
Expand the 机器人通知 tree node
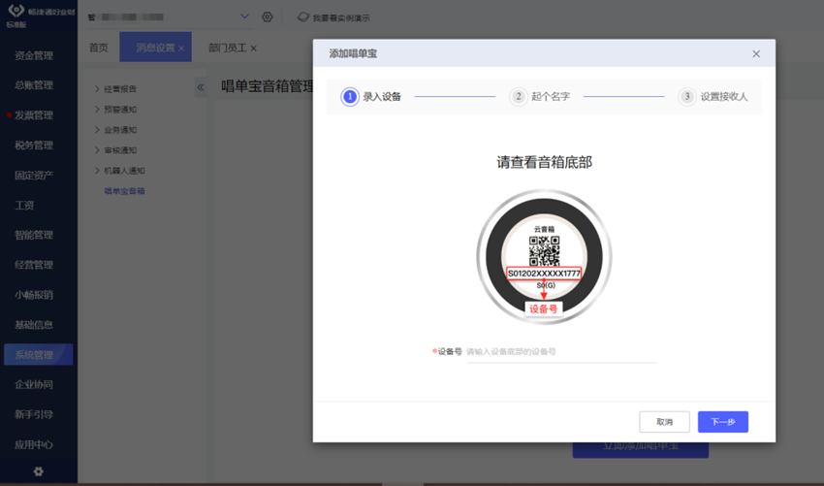(97, 171)
